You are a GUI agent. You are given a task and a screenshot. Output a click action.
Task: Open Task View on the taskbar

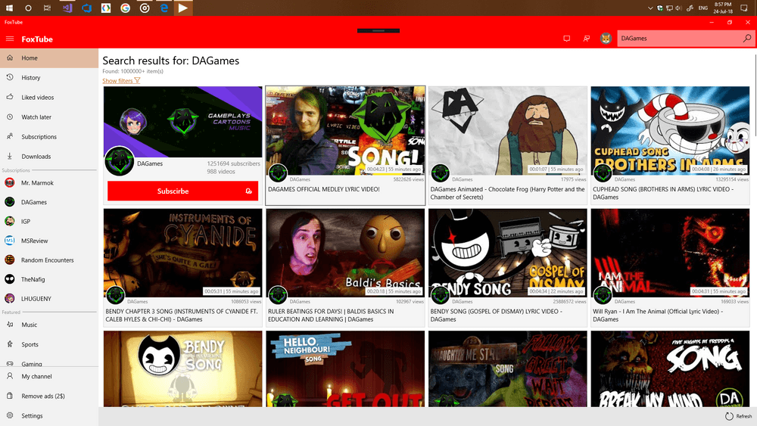pos(47,8)
